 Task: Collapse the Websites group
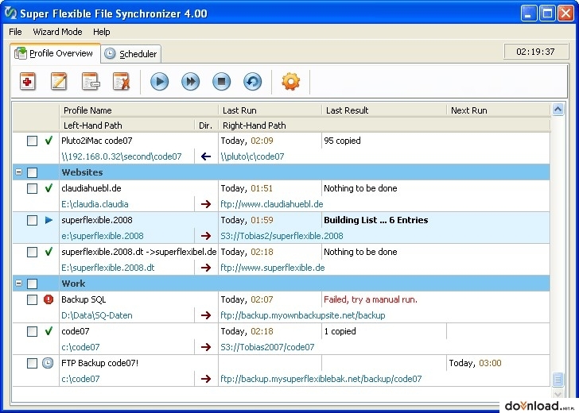click(x=18, y=172)
